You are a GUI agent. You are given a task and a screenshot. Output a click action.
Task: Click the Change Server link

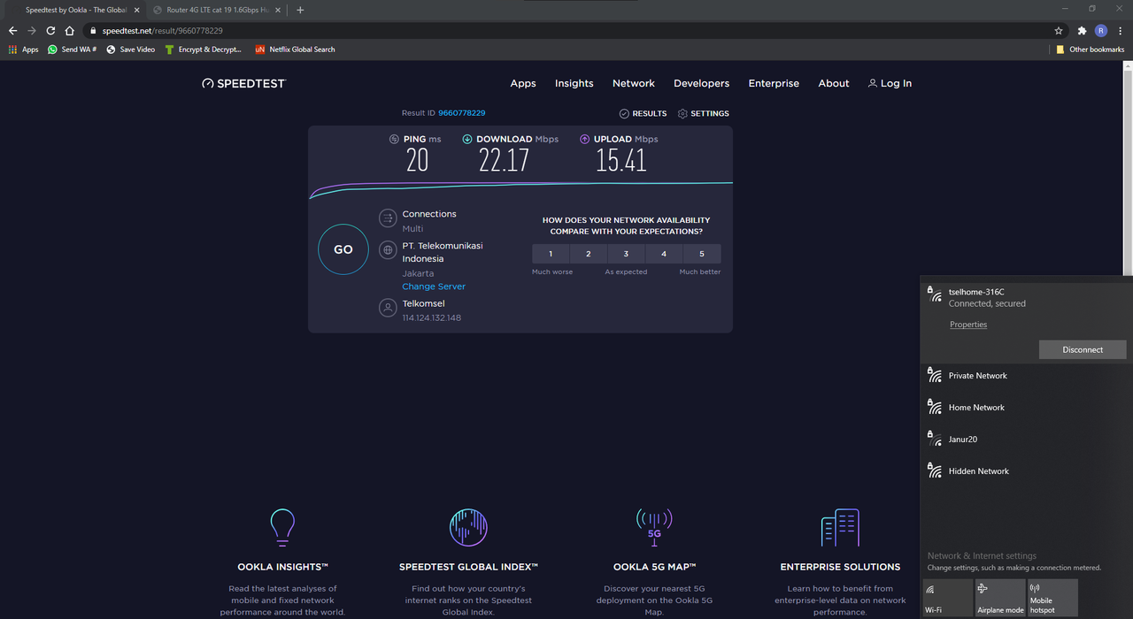pos(434,287)
